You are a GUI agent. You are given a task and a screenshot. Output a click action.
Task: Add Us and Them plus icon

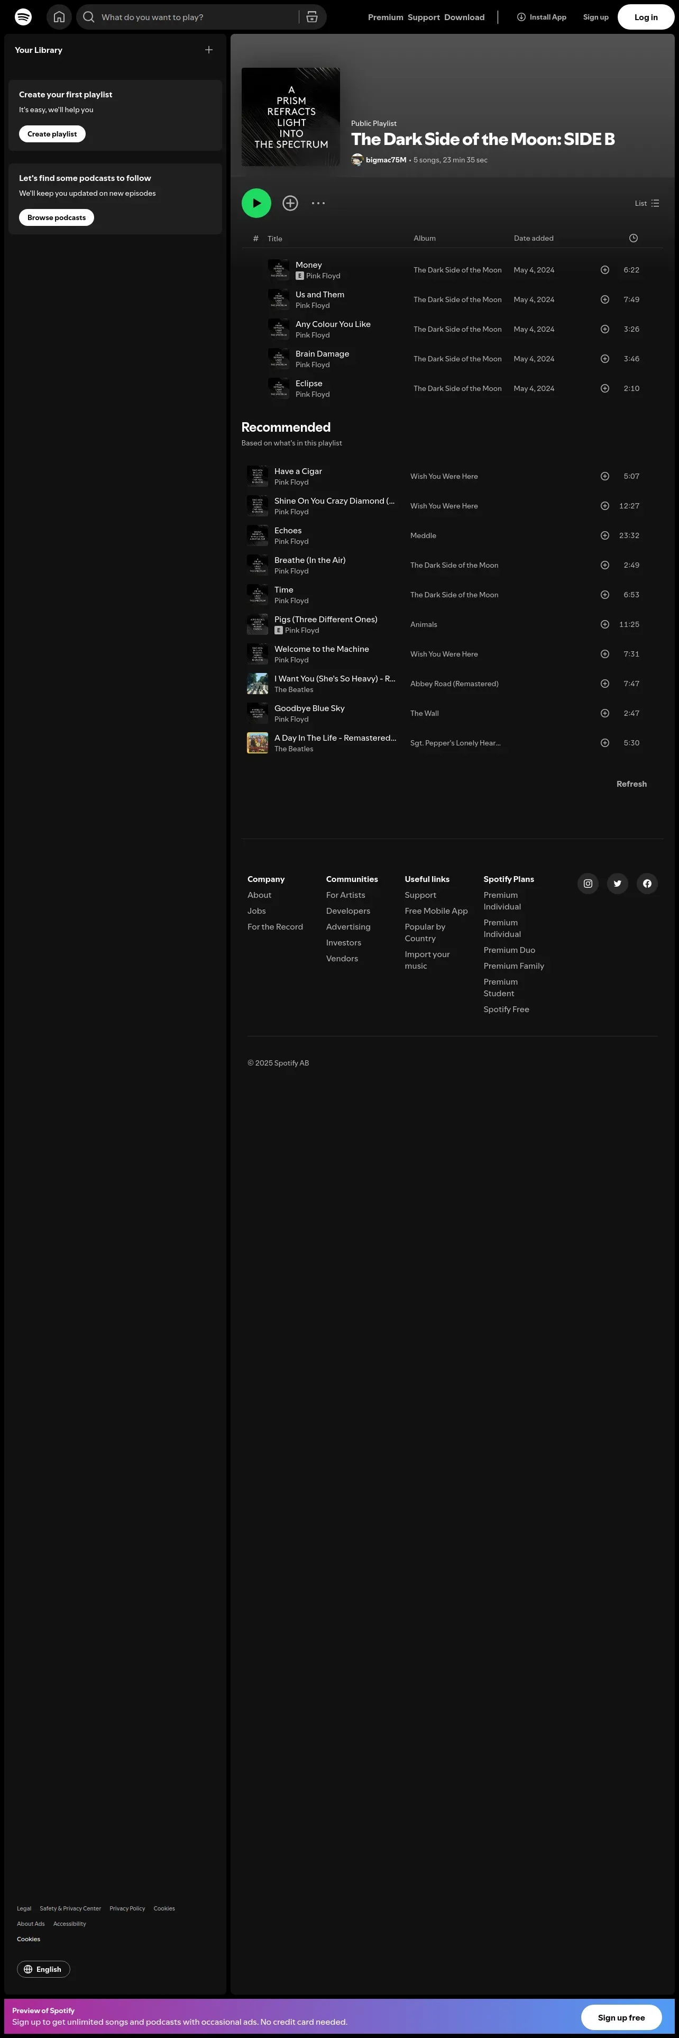point(604,300)
